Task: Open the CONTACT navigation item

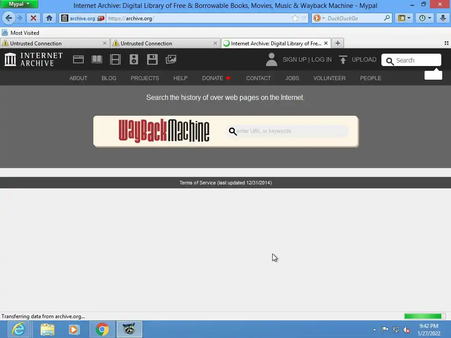Action: tap(258, 78)
